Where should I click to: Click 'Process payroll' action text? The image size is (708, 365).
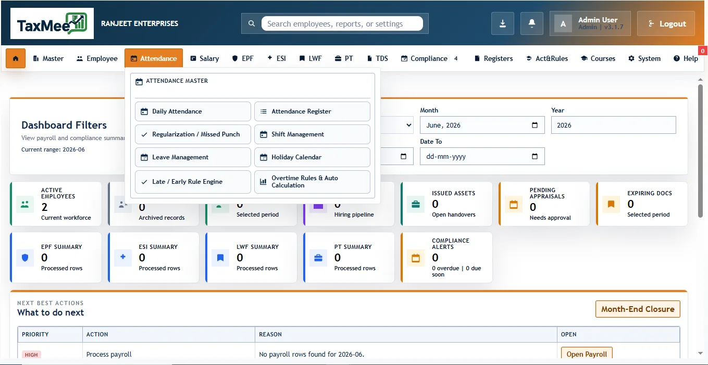[x=109, y=355]
